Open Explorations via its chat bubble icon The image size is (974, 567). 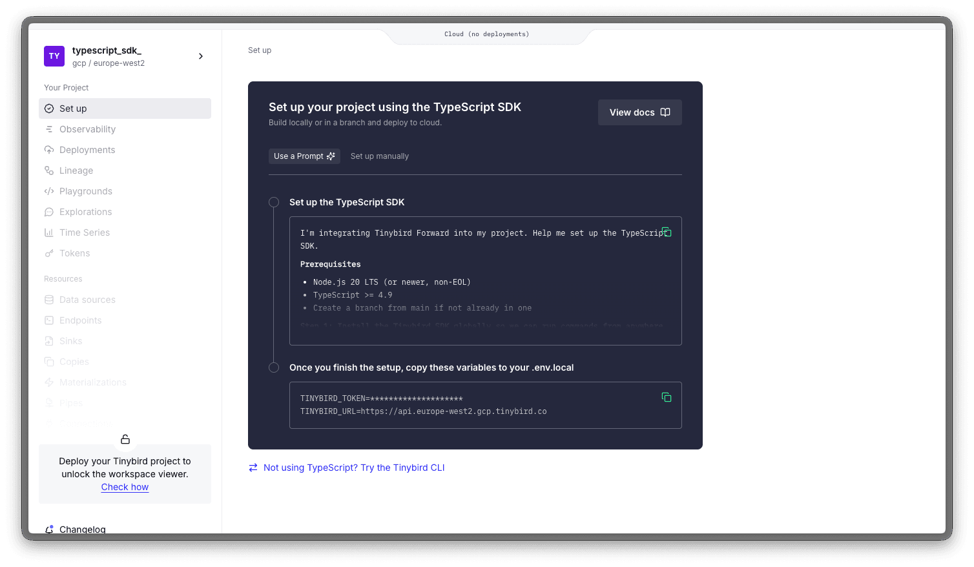pos(49,211)
